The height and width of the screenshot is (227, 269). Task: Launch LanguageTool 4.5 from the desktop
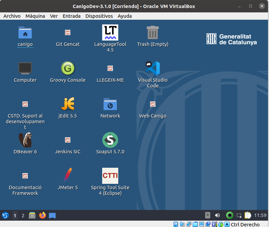pyautogui.click(x=110, y=32)
